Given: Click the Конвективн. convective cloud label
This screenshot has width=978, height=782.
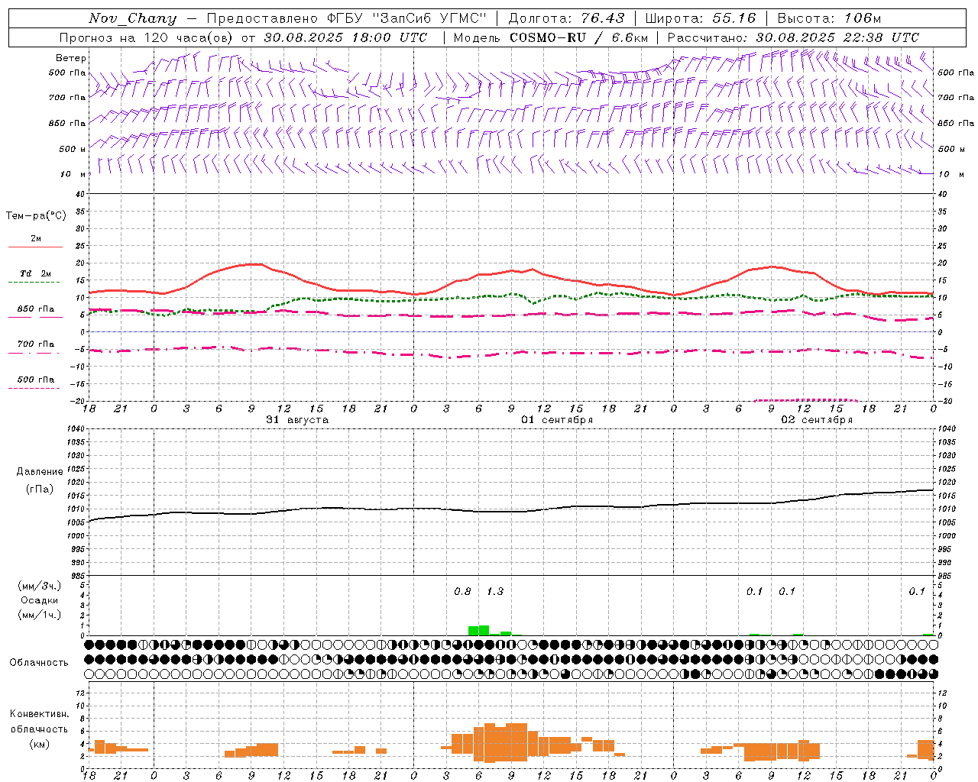Looking at the screenshot, I should (x=40, y=714).
